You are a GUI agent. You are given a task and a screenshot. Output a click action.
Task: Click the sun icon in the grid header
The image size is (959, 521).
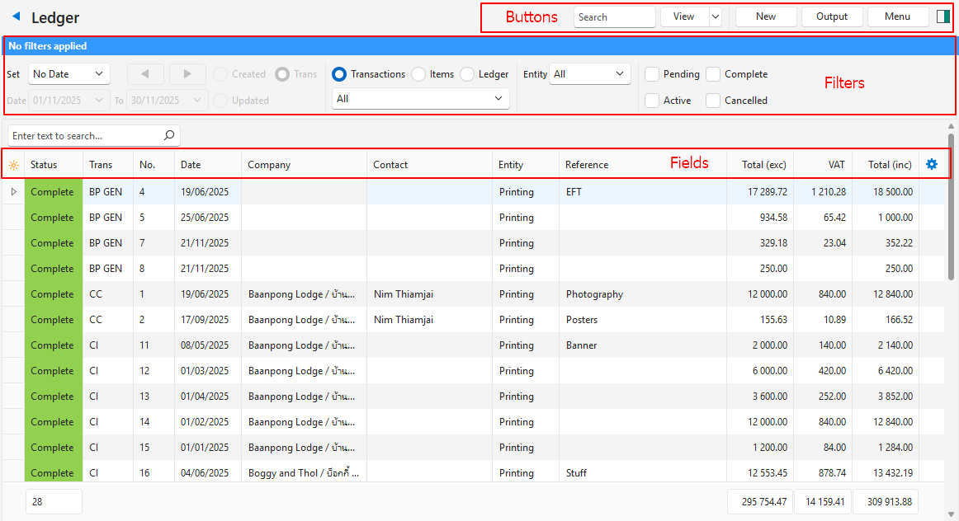coord(14,164)
